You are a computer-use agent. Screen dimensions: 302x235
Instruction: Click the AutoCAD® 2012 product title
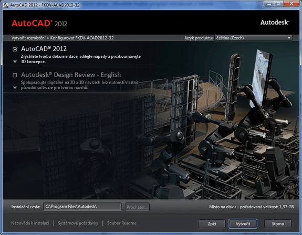[x=44, y=49]
